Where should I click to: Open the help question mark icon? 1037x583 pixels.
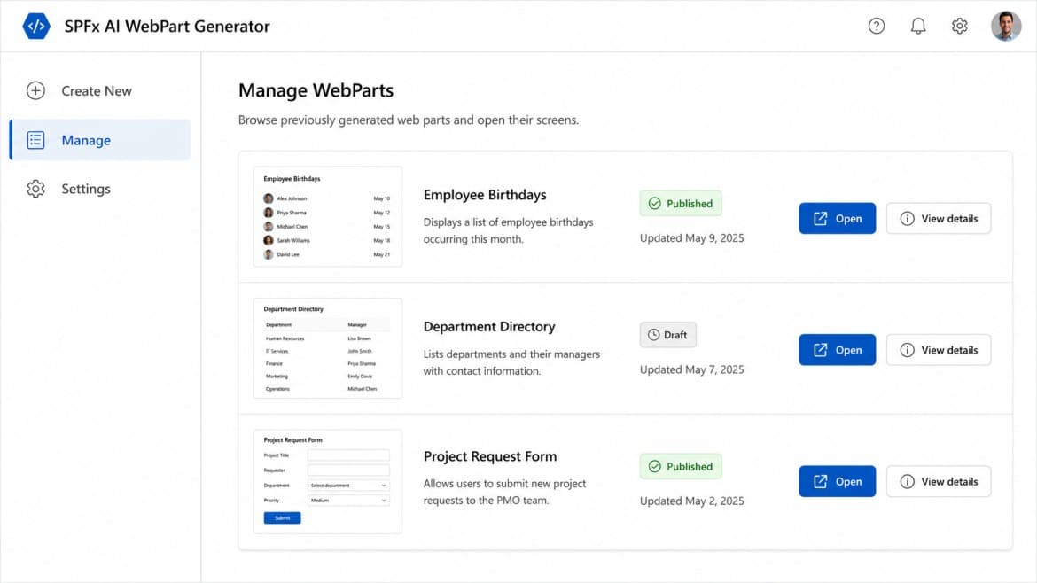click(877, 26)
